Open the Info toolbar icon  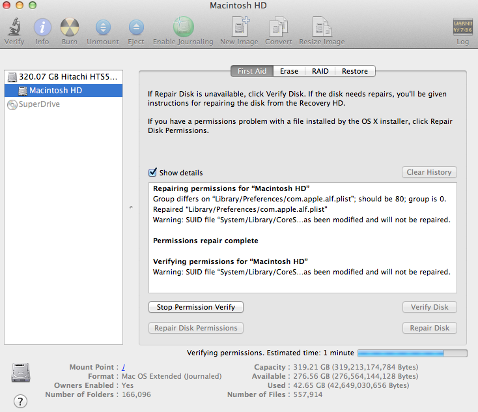[42, 27]
